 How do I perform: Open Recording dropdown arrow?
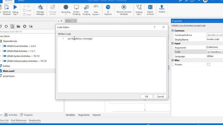click(66, 14)
